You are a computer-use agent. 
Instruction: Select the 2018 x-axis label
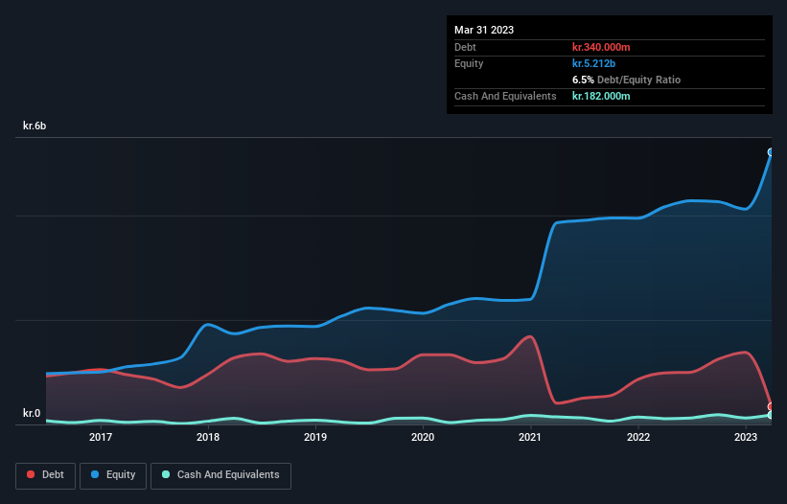[208, 437]
